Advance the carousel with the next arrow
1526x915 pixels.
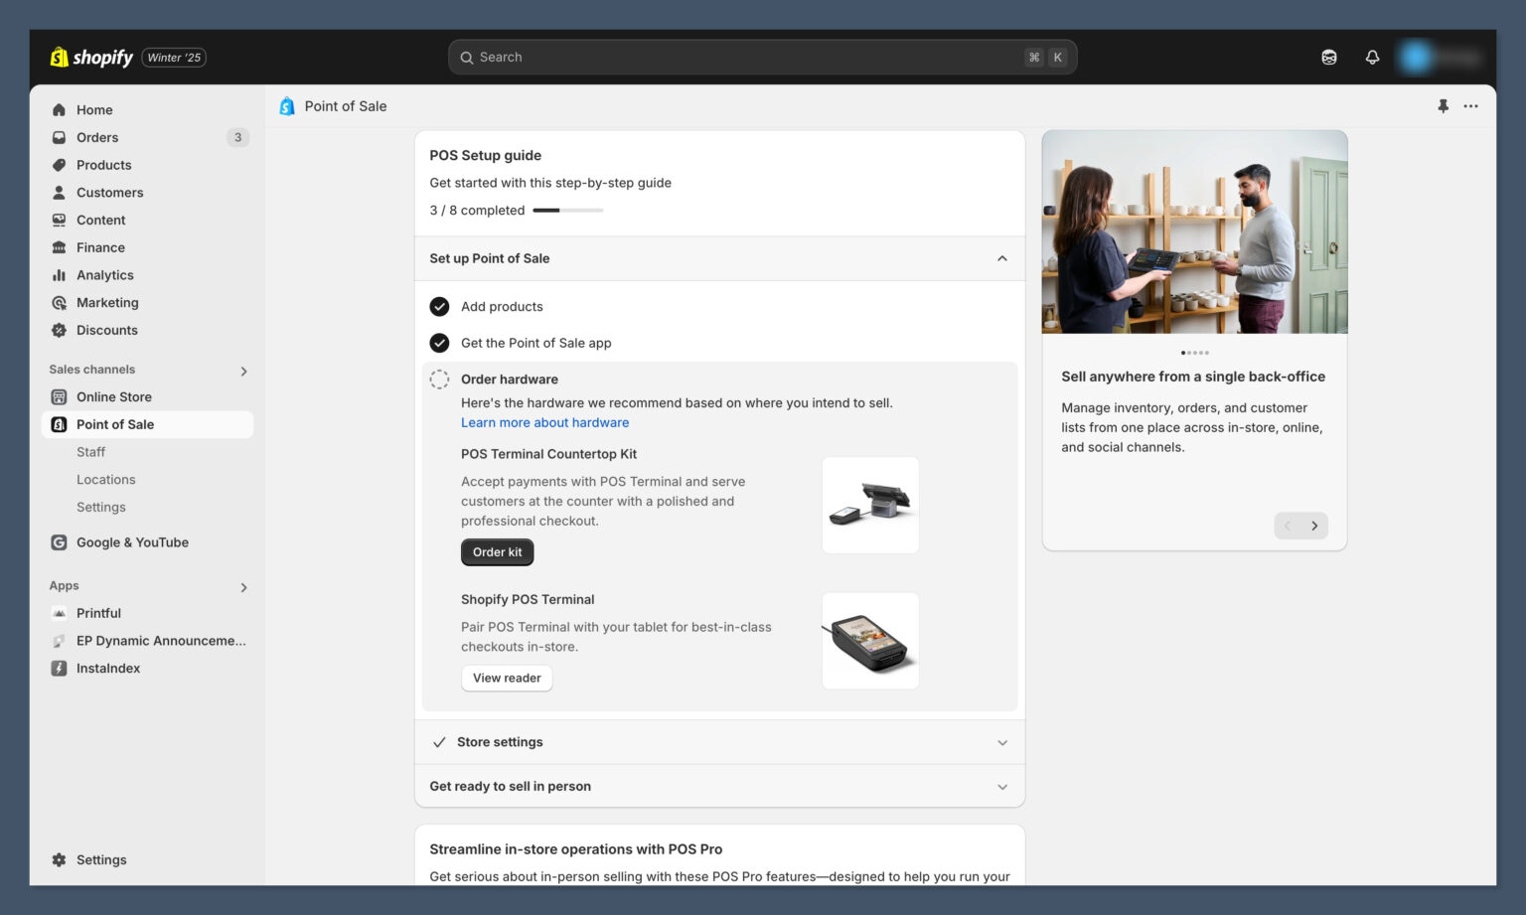(1315, 526)
